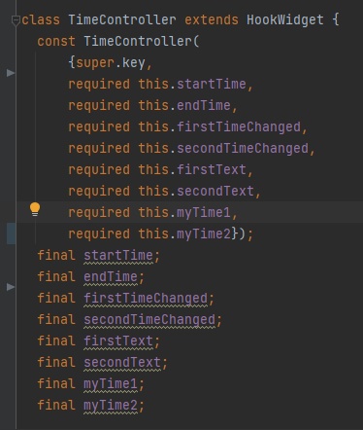Click this.firstTimeChanged constructor parameter
This screenshot has height=430, width=363.
(x=219, y=127)
